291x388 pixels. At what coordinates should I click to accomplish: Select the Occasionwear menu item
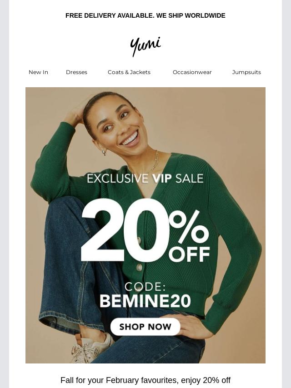click(192, 72)
